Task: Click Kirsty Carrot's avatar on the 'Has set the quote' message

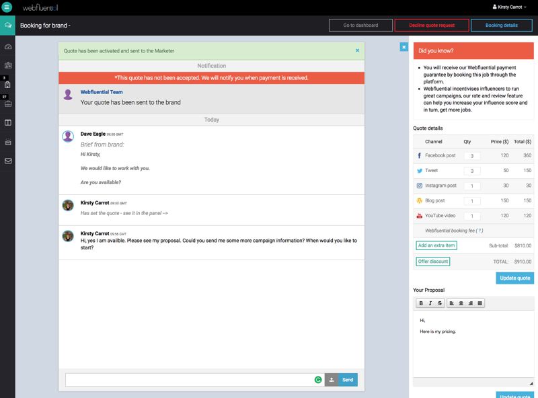Action: coord(68,205)
